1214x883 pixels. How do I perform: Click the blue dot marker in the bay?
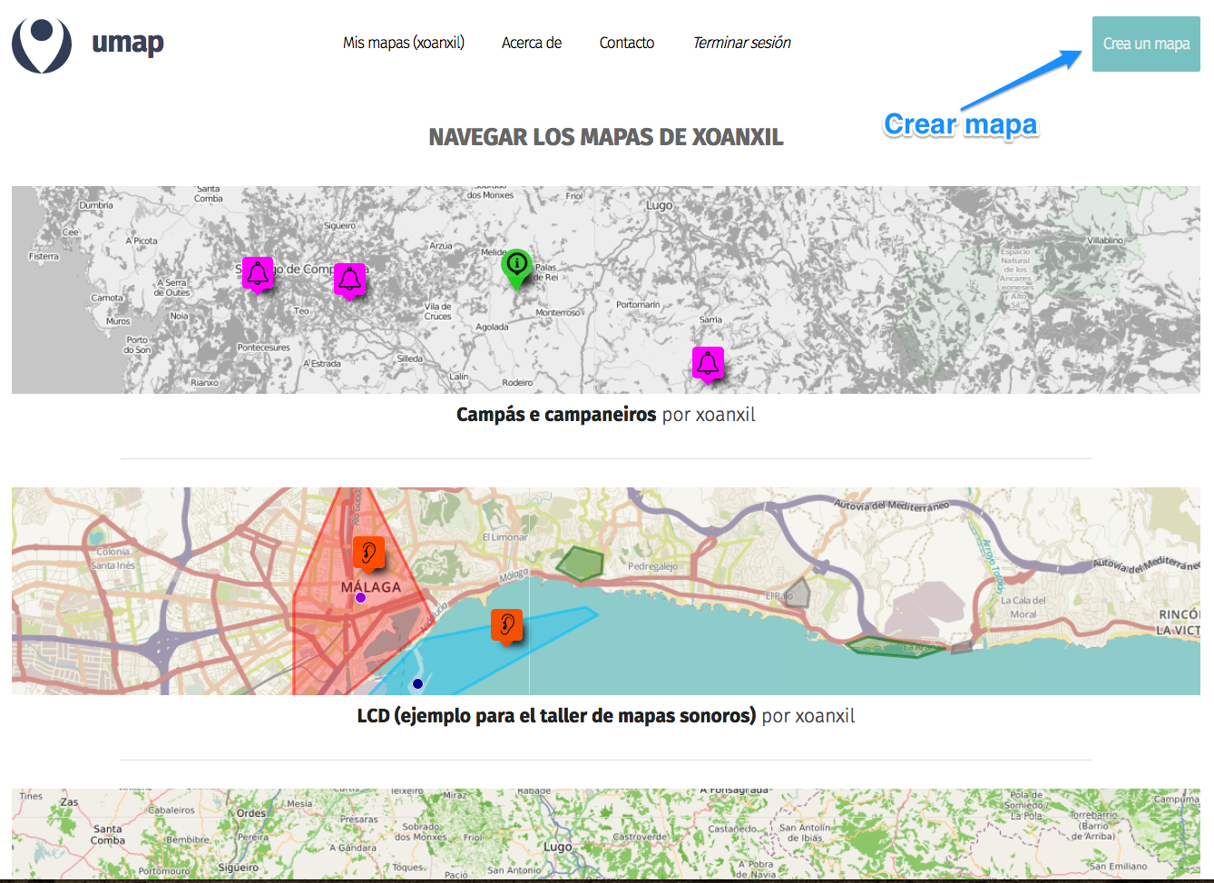(416, 683)
